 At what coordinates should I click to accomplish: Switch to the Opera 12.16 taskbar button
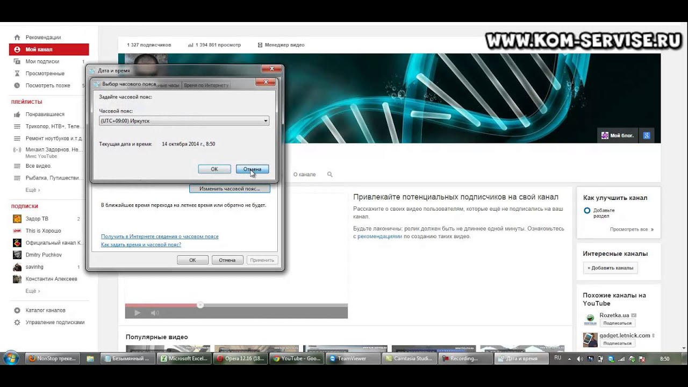click(240, 359)
